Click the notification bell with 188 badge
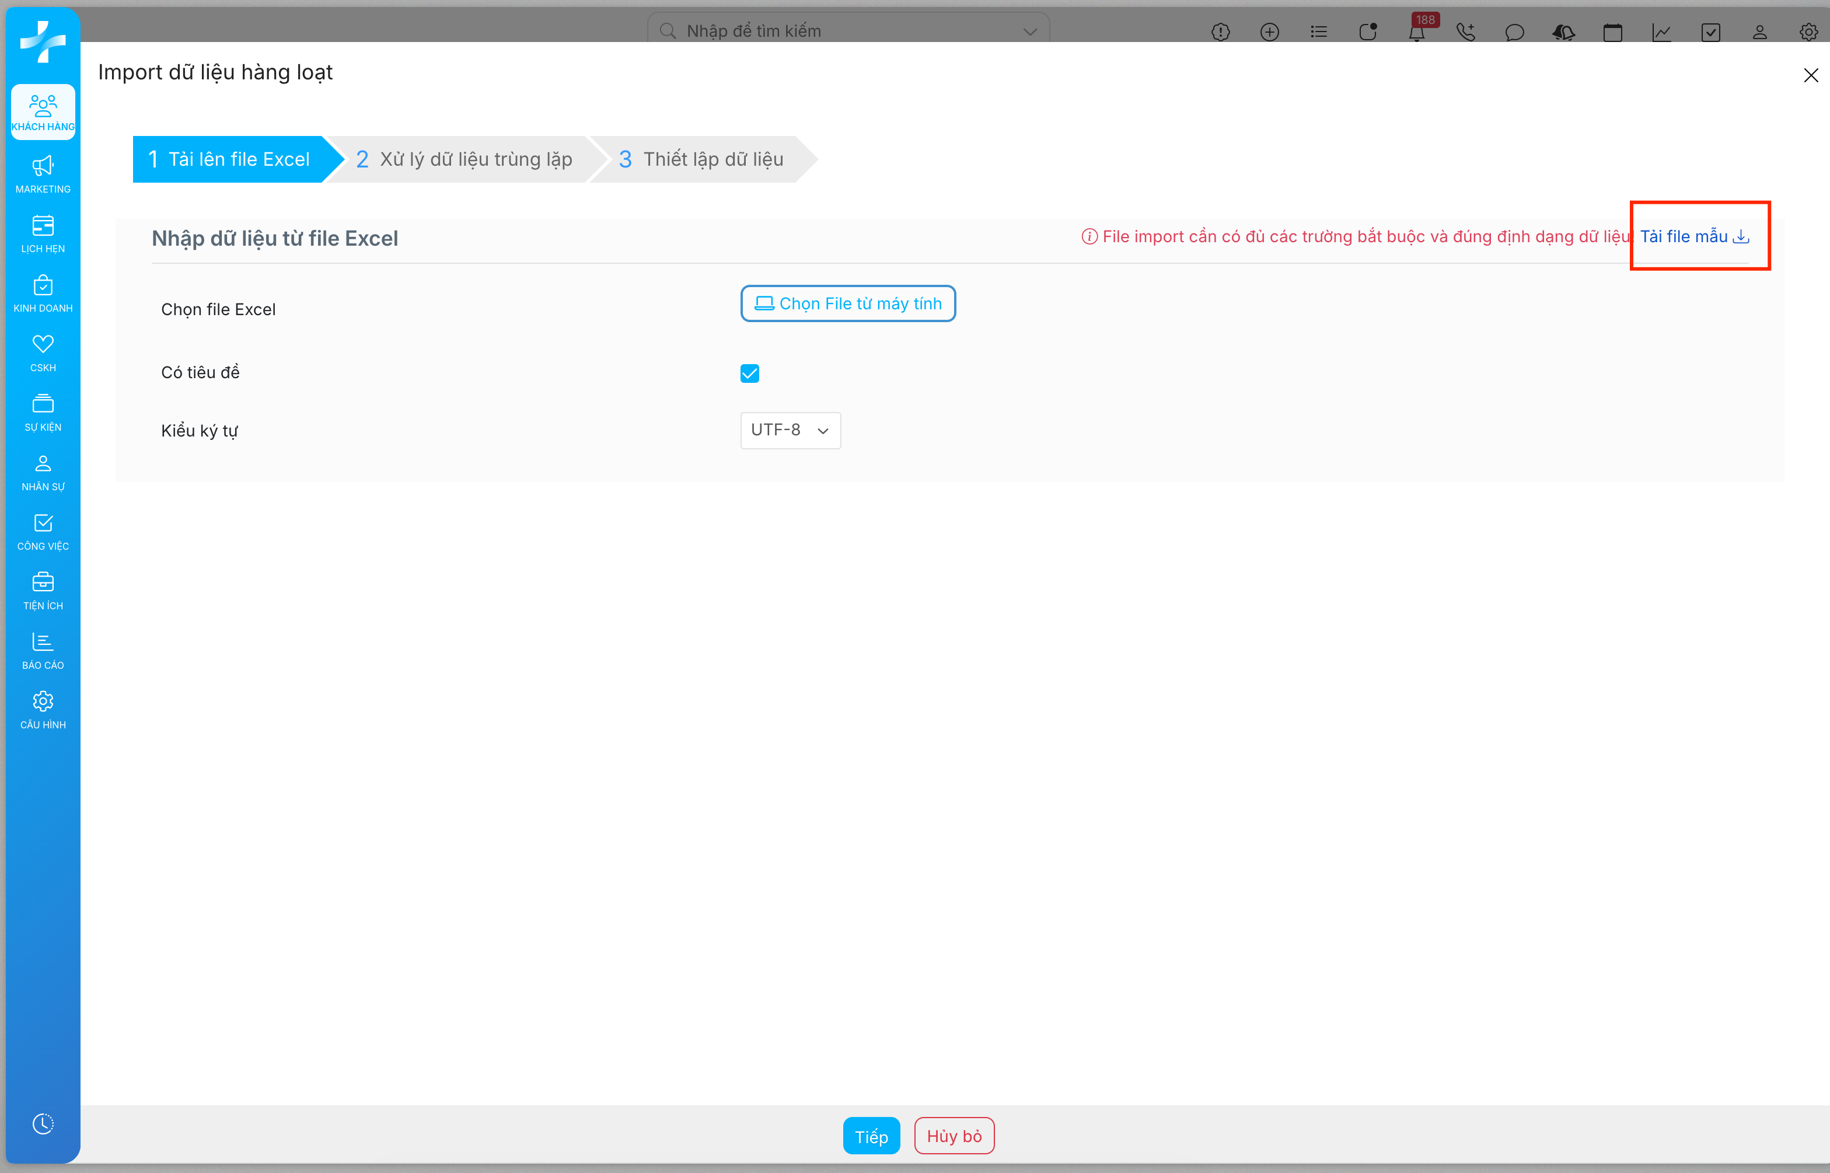The height and width of the screenshot is (1173, 1830). click(1416, 32)
